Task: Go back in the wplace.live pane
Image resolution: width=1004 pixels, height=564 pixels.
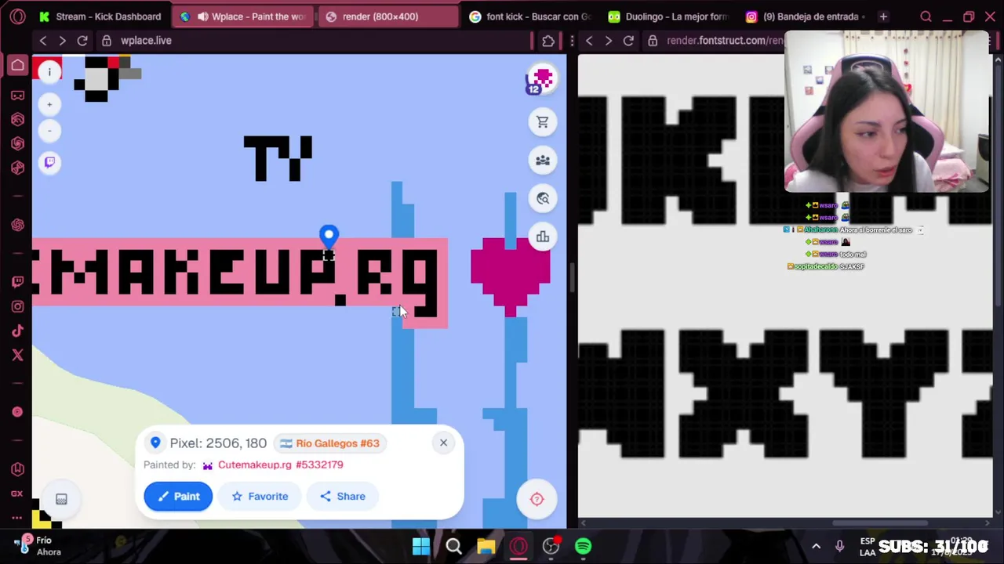Action: point(43,41)
